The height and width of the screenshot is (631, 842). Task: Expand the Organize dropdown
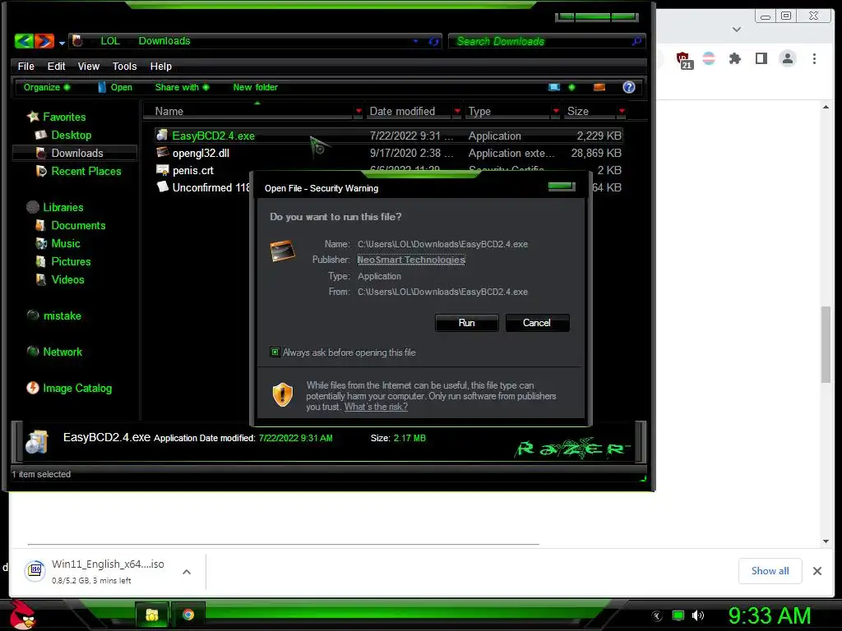(46, 87)
